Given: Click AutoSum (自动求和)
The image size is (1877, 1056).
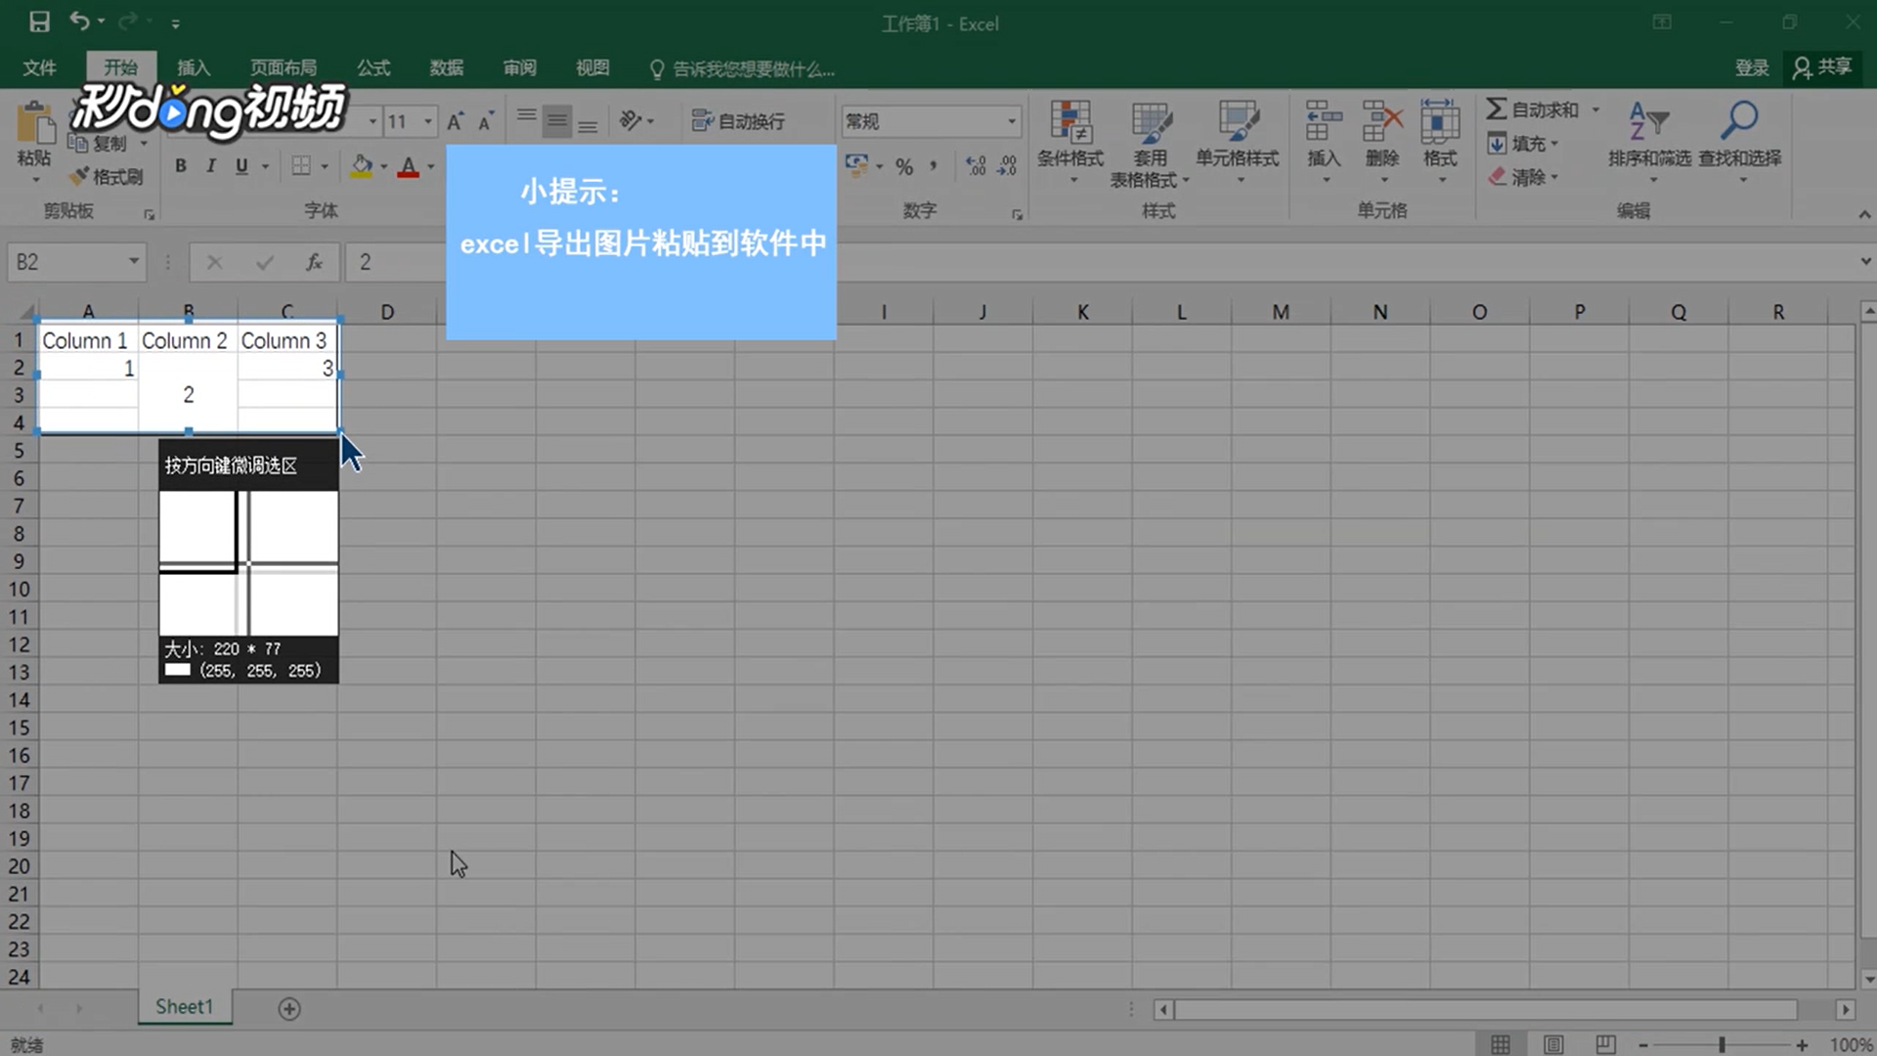Looking at the screenshot, I should [x=1533, y=110].
